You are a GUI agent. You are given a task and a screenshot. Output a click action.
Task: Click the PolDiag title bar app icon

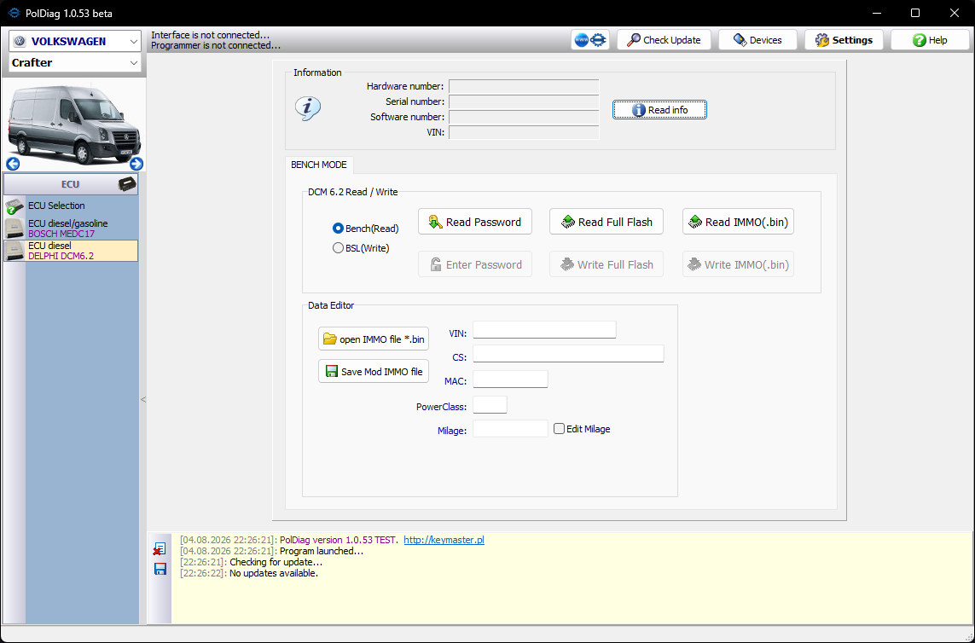tap(15, 13)
